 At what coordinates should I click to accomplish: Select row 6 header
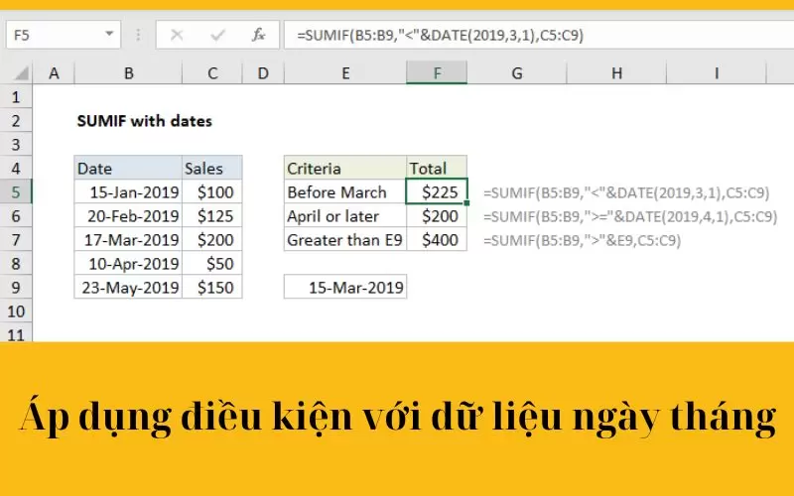(16, 215)
